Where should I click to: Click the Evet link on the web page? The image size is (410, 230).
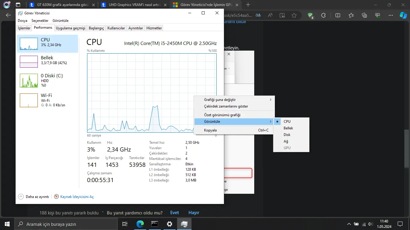(174, 213)
